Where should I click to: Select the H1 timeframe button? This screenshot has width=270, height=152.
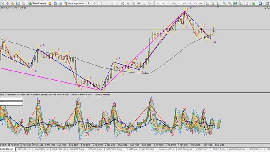point(179,3)
